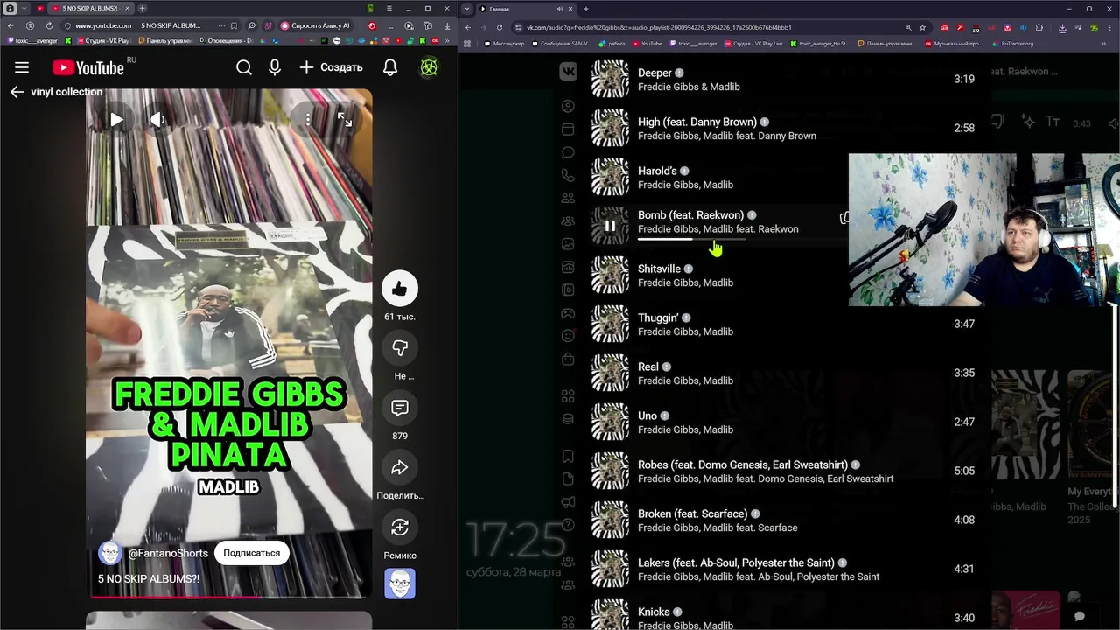Click the VK logo in sidebar
Screen dimensions: 1120x630
coord(568,72)
